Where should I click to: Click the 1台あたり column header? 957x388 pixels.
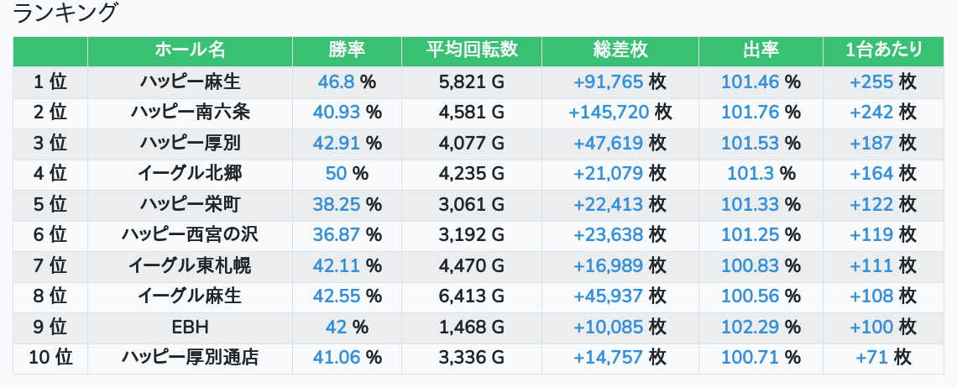884,50
